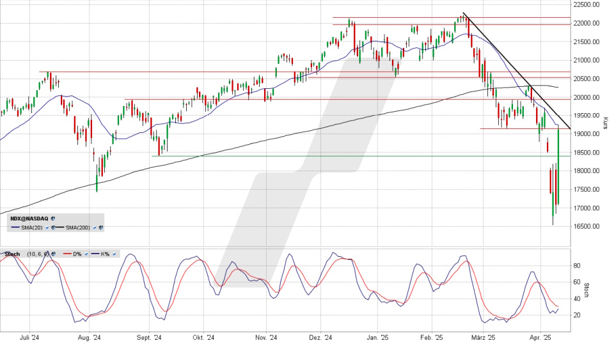The height and width of the screenshot is (345, 614).
Task: Click the Stoch axis title on right
Action: [x=586, y=290]
